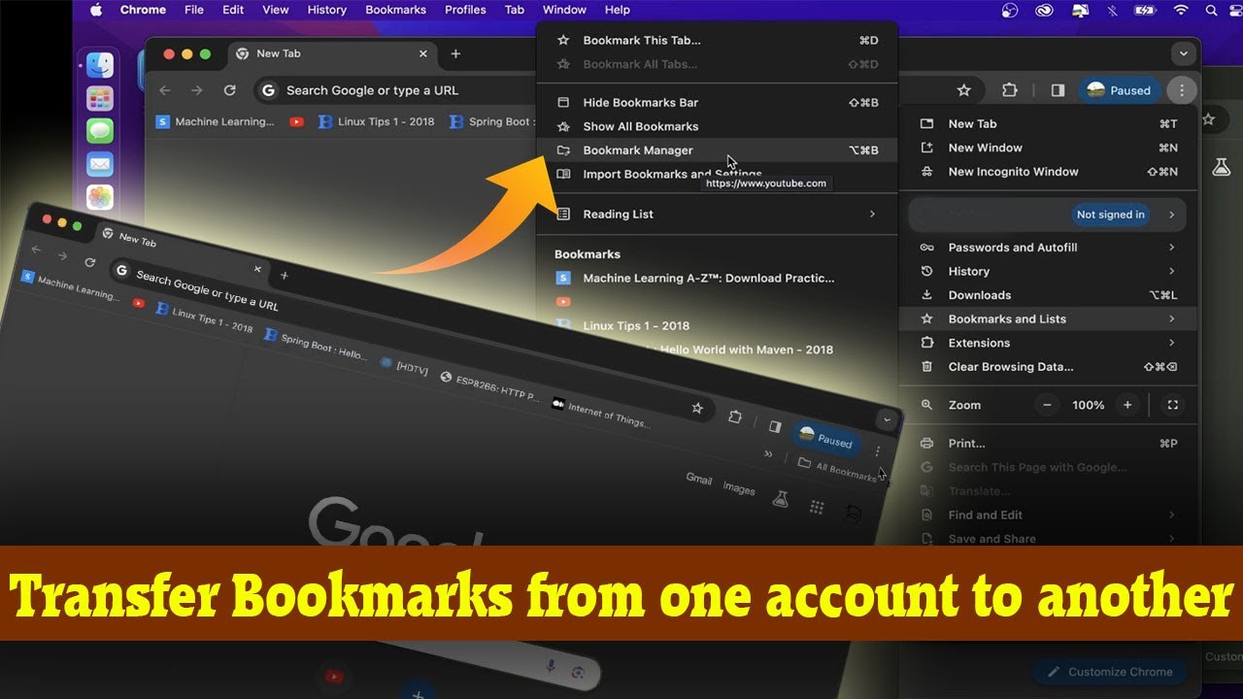Open the tab search dropdown arrow
This screenshot has width=1243, height=699.
1183,53
